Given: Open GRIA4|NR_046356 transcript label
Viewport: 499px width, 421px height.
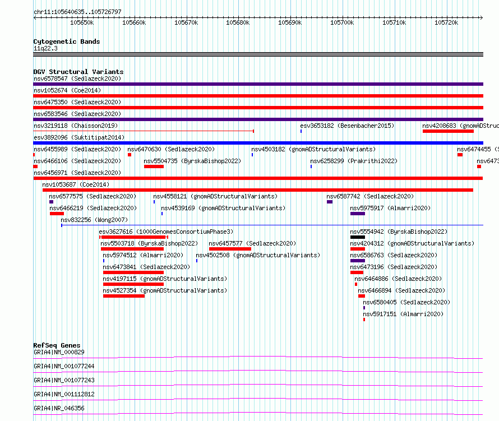Looking at the screenshot, I should pos(59,408).
